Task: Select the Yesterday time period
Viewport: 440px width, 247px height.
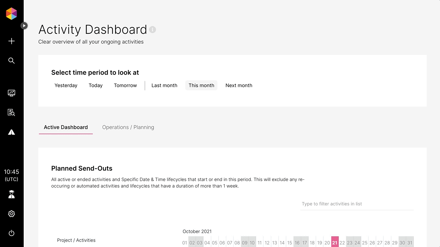Action: 66,85
